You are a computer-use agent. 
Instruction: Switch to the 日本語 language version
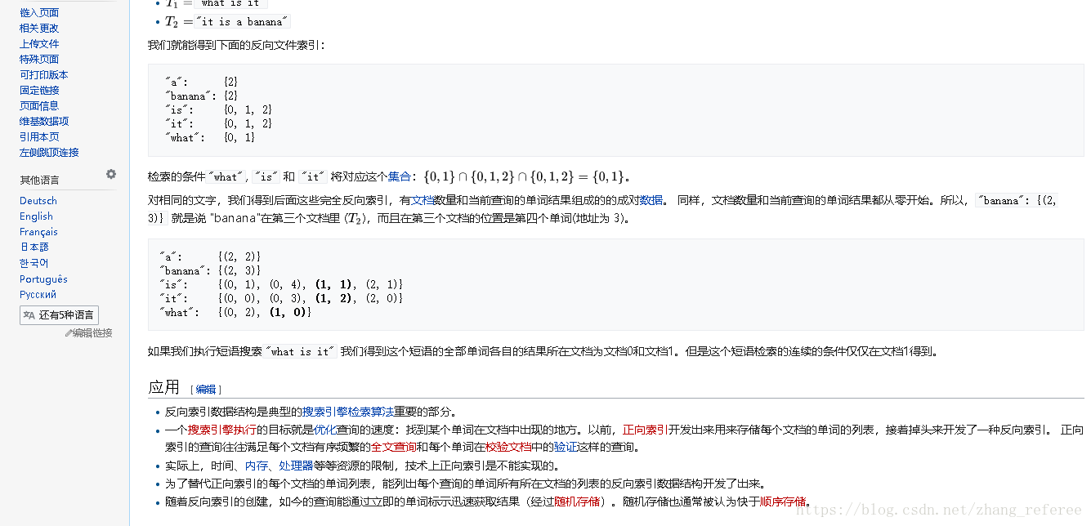point(34,247)
